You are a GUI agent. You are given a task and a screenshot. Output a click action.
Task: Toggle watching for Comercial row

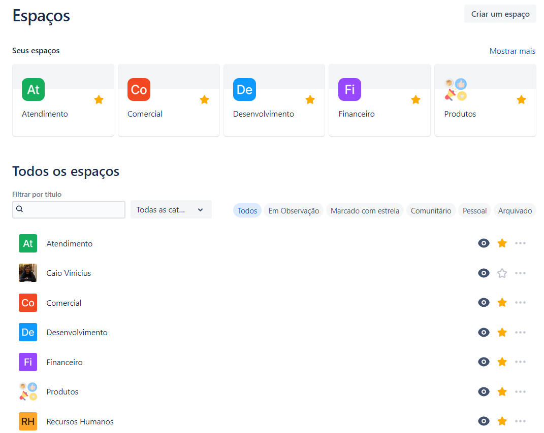click(x=484, y=302)
